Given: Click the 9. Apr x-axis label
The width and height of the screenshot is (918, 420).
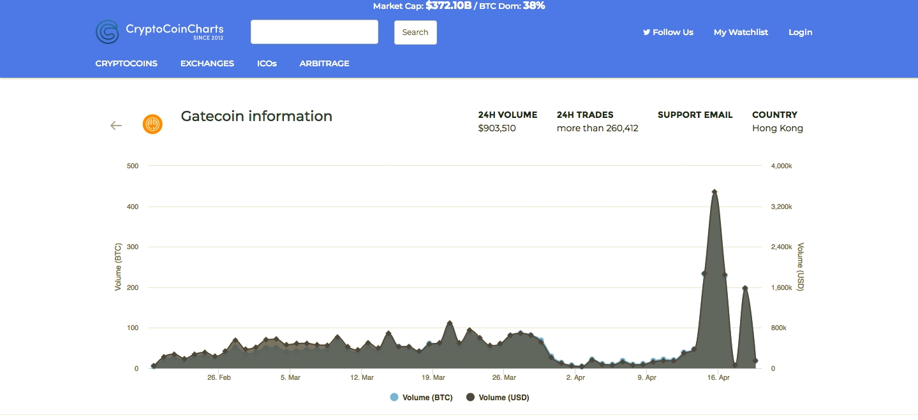Looking at the screenshot, I should tap(647, 378).
